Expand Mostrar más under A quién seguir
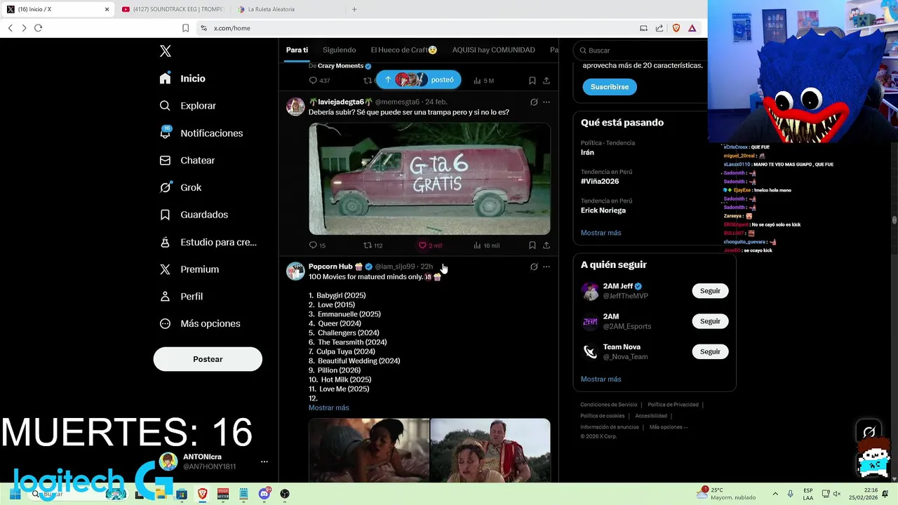Viewport: 898px width, 505px height. coord(601,379)
